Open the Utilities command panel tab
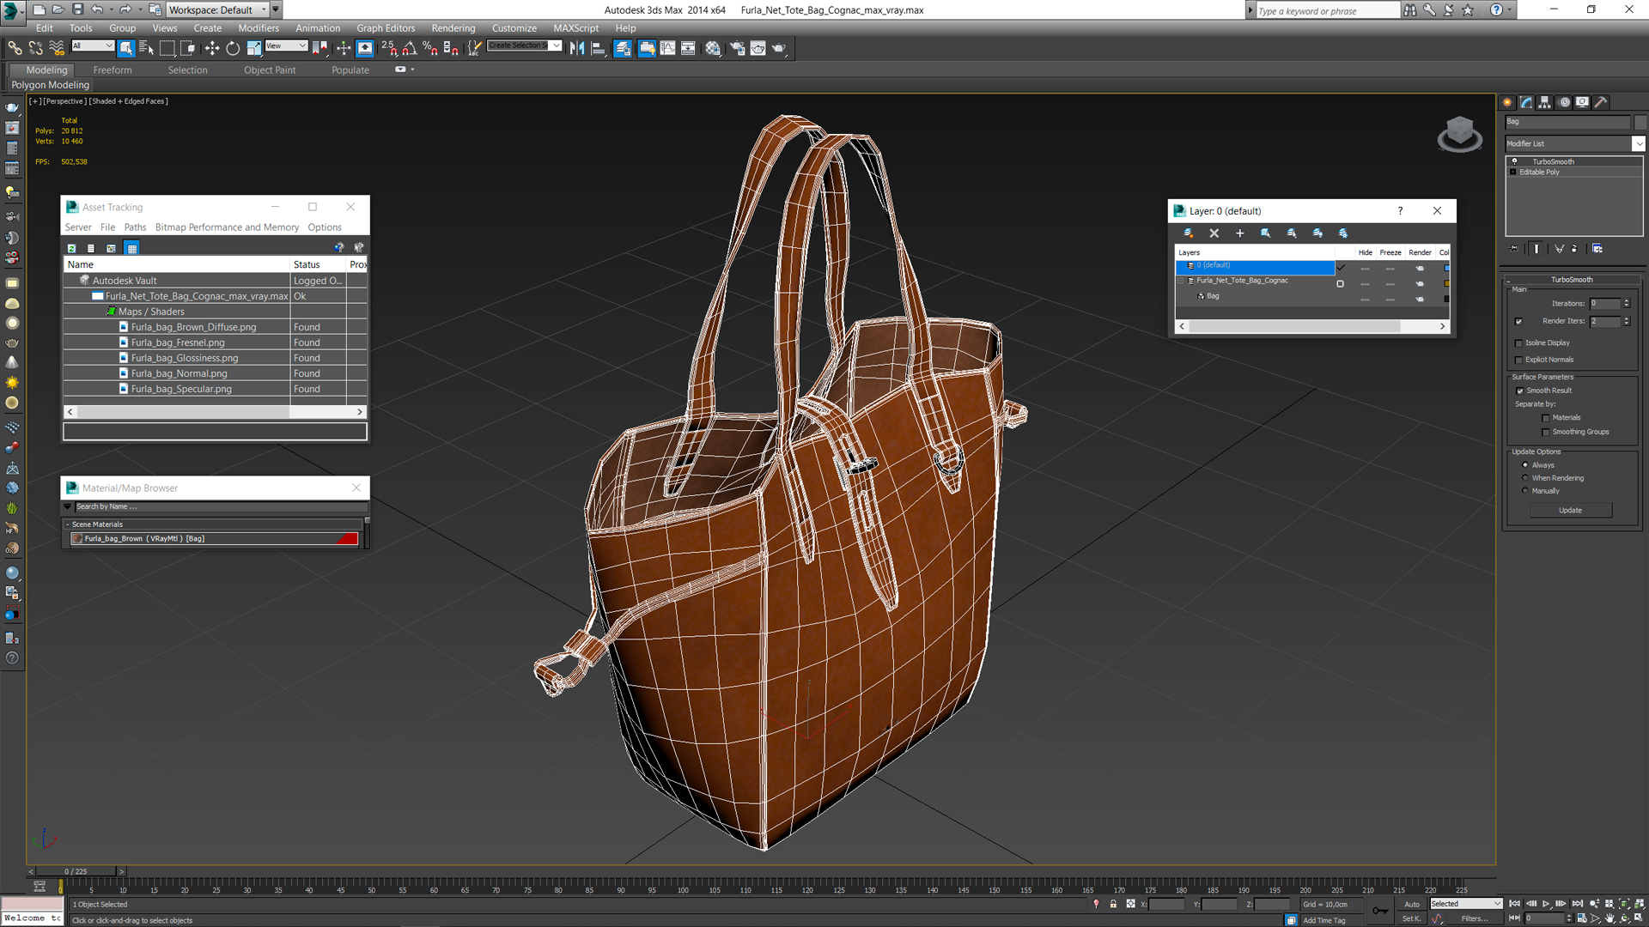This screenshot has height=927, width=1649. tap(1601, 102)
